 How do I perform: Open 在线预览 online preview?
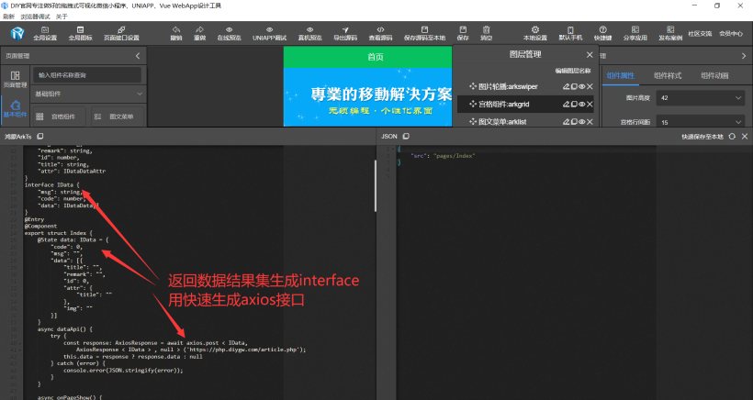(229, 32)
